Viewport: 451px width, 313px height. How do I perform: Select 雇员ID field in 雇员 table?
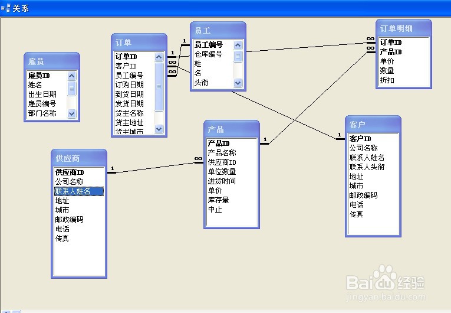coord(47,76)
